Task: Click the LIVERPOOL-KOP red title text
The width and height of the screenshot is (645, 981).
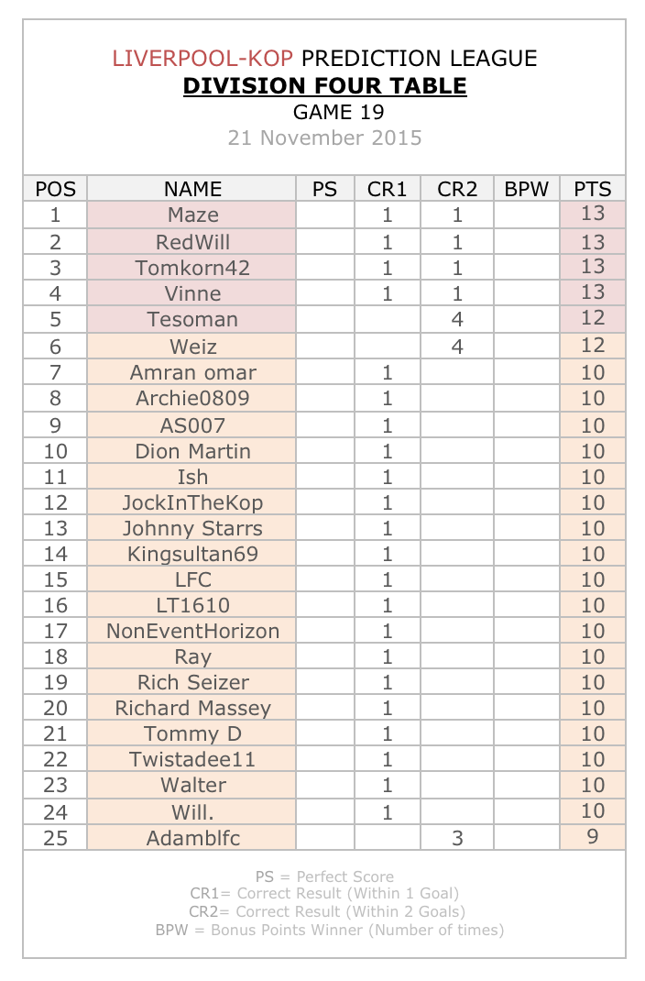Action: (202, 58)
